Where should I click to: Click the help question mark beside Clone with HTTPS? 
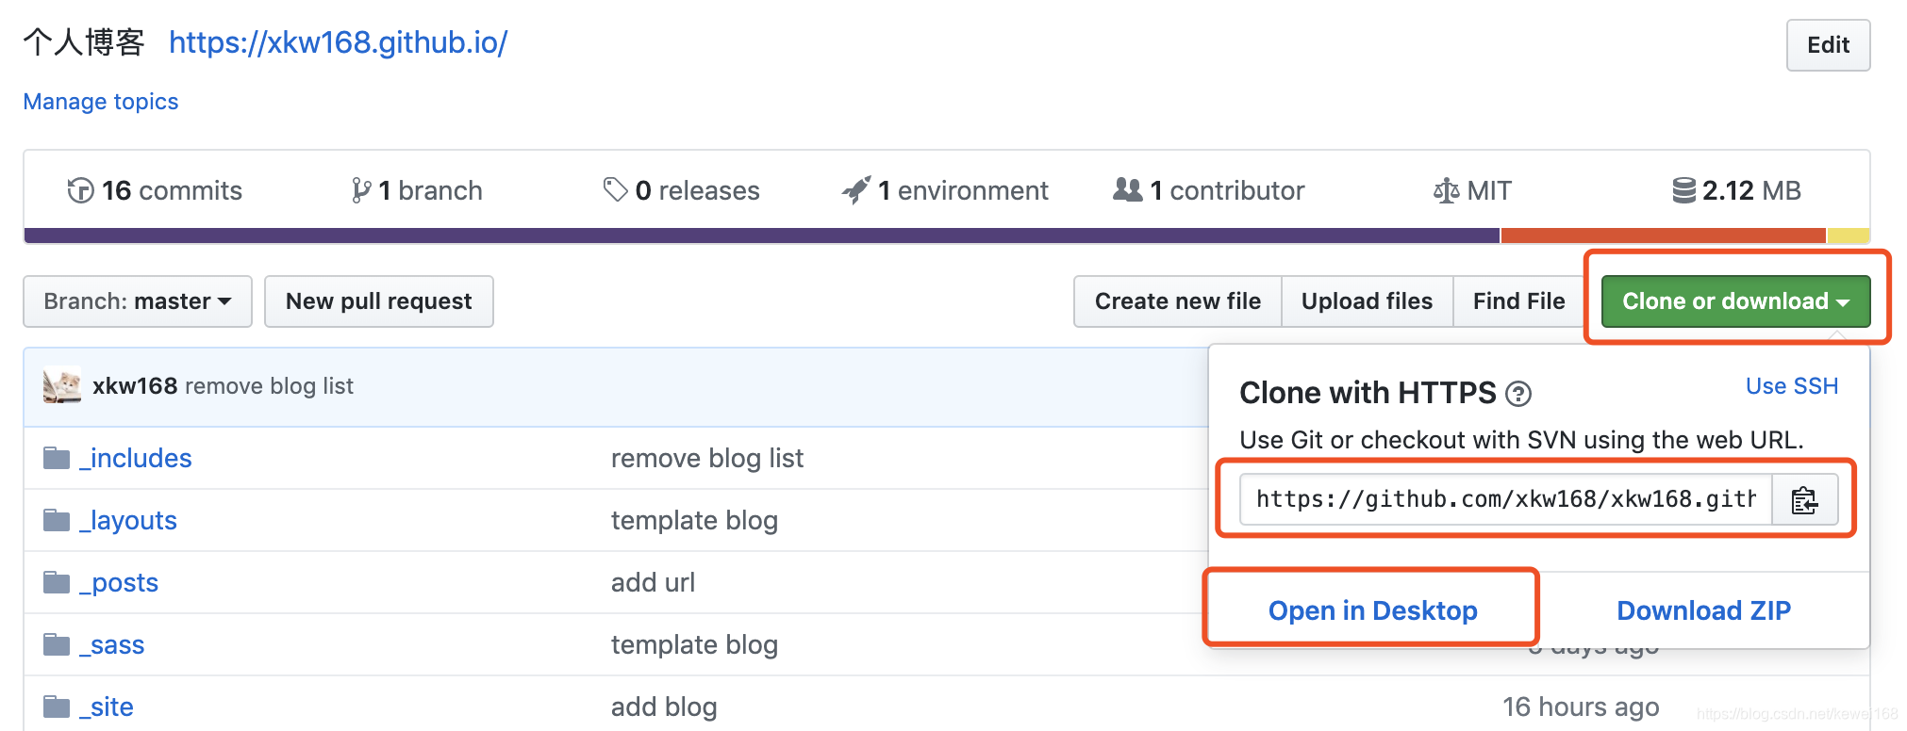pyautogui.click(x=1518, y=394)
